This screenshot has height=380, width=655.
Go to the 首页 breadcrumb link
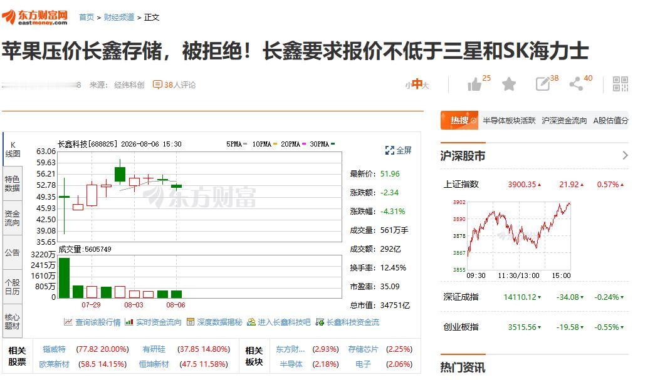coord(86,17)
